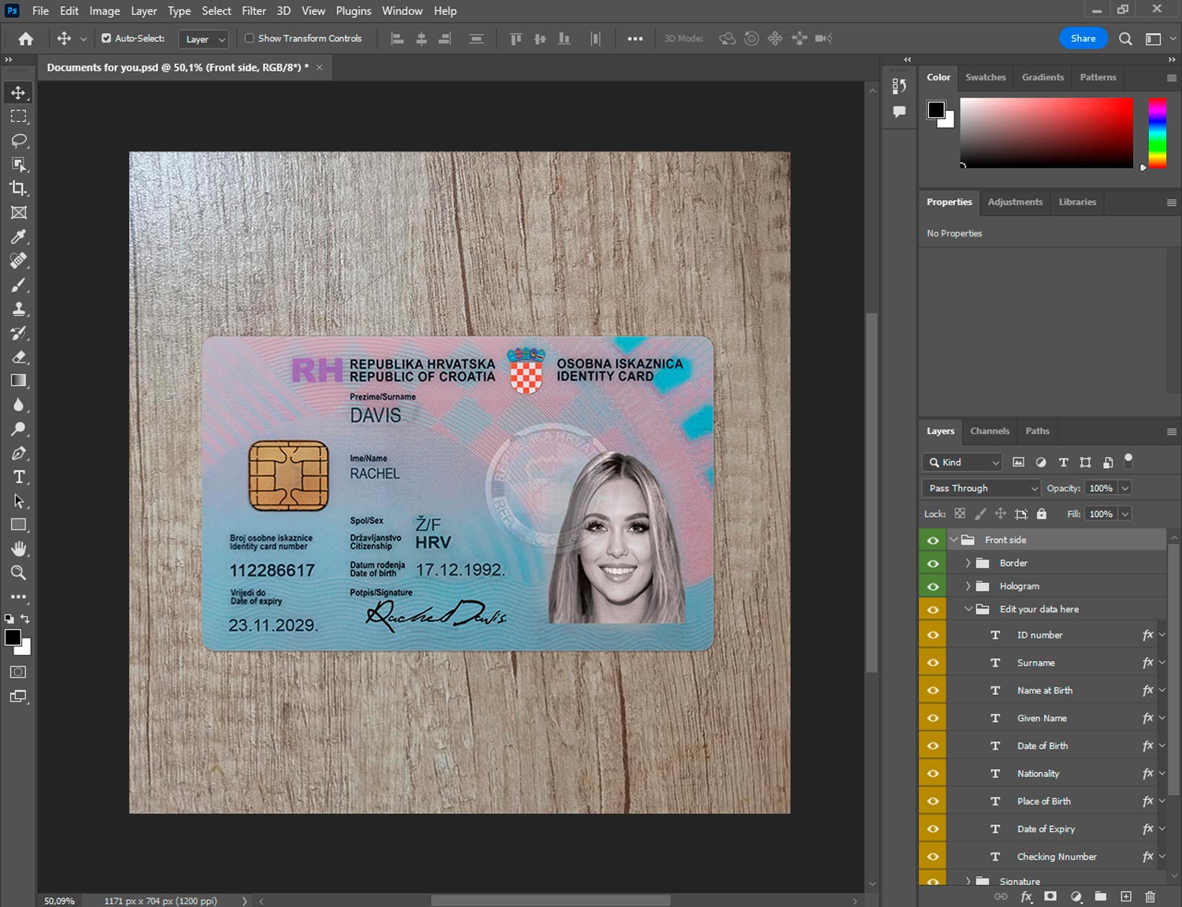The height and width of the screenshot is (907, 1182).
Task: Open the Filter menu
Action: (254, 11)
